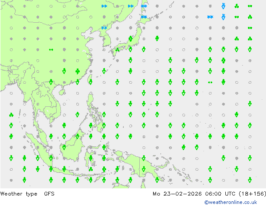Click the gray cloud symbol on Hainan island
The height and width of the screenshot is (206, 266).
[x=64, y=93]
